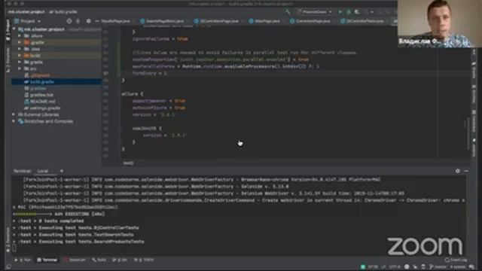Click tool window quick-access icon in bottom-left corner

(x=8, y=266)
